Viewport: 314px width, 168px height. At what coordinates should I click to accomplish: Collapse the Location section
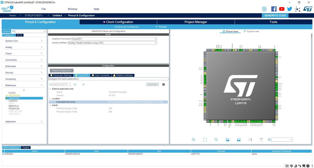pyautogui.click(x=50, y=99)
